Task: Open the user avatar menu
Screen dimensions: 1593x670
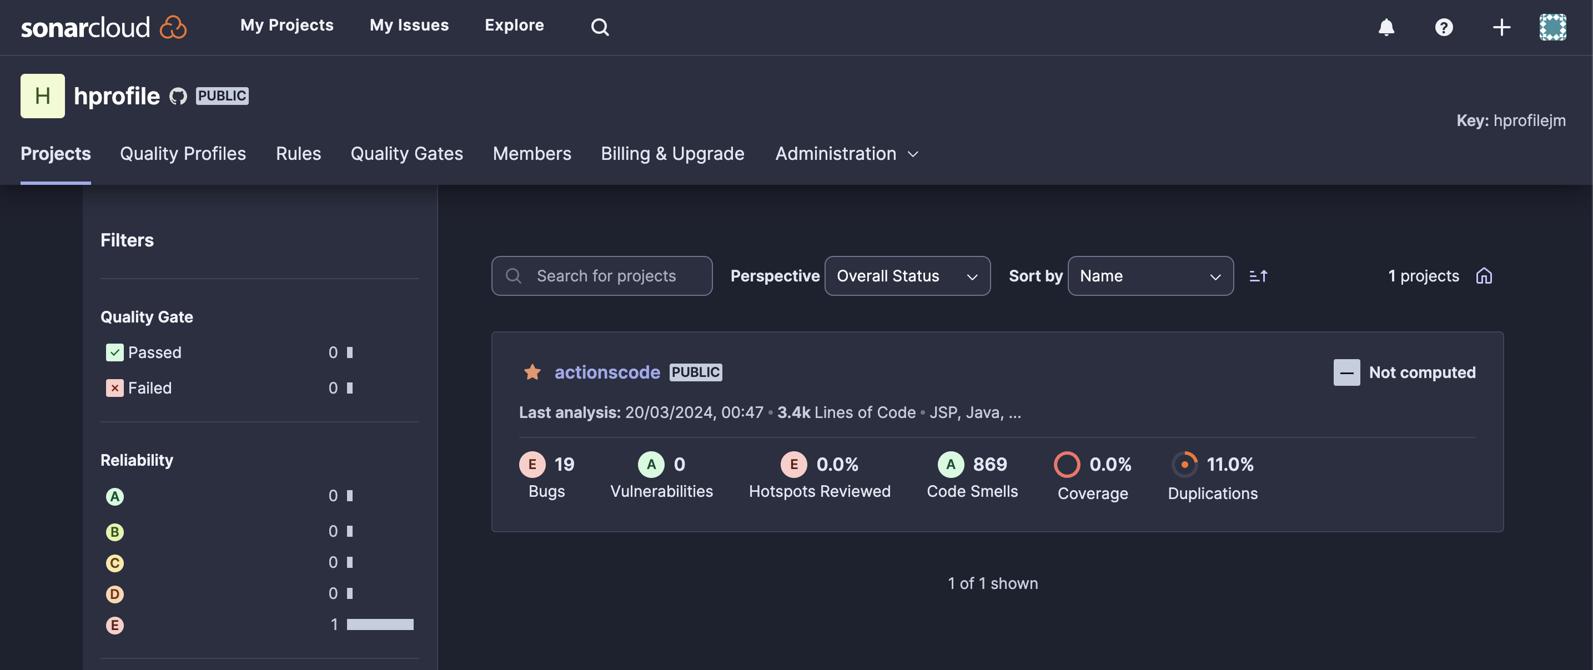Action: click(x=1552, y=27)
